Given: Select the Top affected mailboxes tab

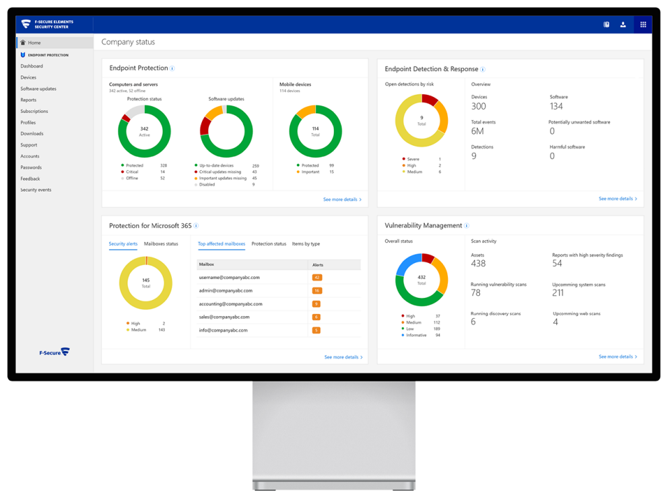Looking at the screenshot, I should point(222,244).
